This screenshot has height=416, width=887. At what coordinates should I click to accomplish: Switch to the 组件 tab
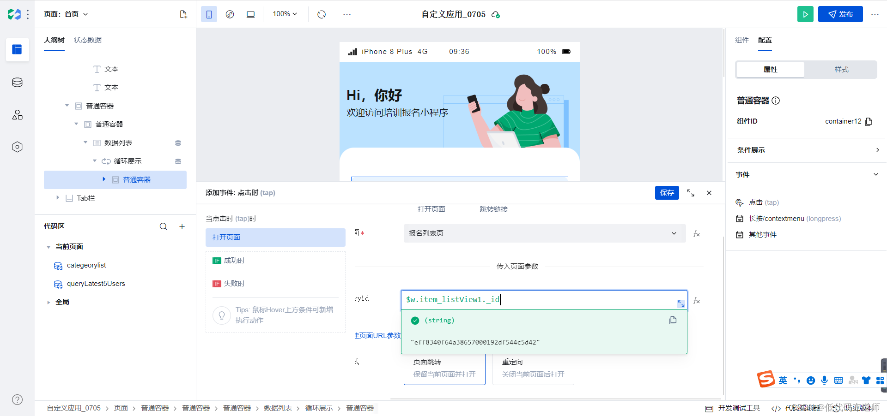point(742,40)
